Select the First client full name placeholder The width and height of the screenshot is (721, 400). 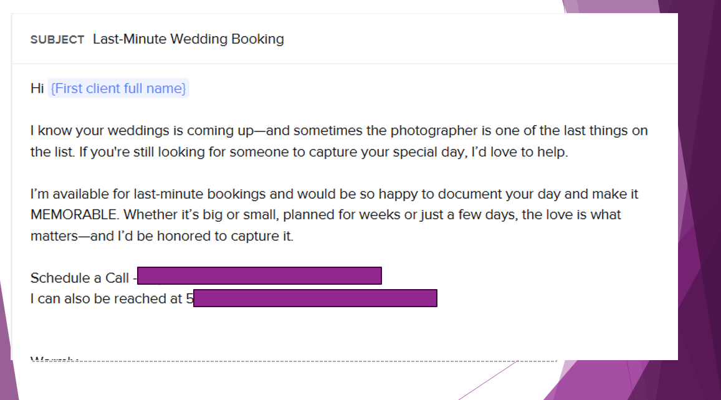tap(118, 88)
